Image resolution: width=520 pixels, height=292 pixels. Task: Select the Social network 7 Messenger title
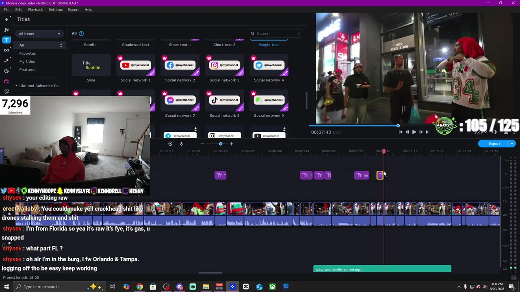pos(180,101)
